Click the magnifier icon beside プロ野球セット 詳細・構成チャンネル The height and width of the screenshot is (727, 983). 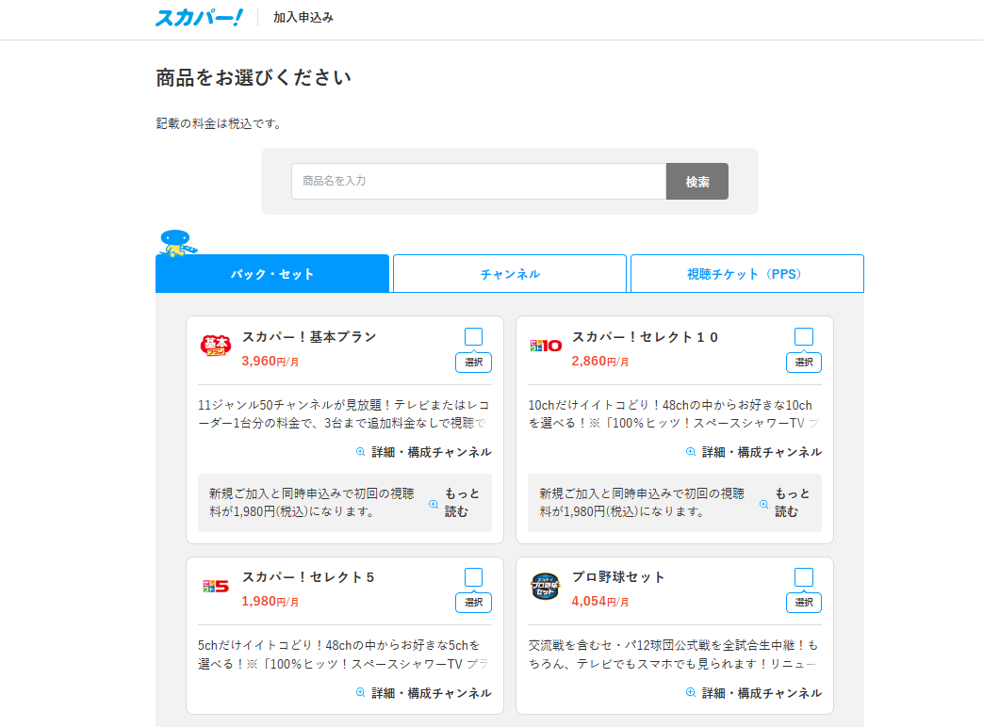[x=691, y=692]
